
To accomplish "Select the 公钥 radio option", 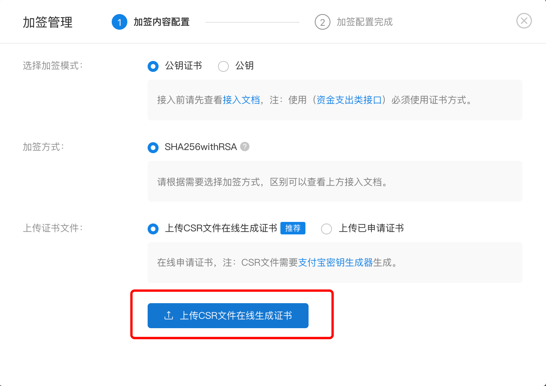I will click(x=223, y=66).
